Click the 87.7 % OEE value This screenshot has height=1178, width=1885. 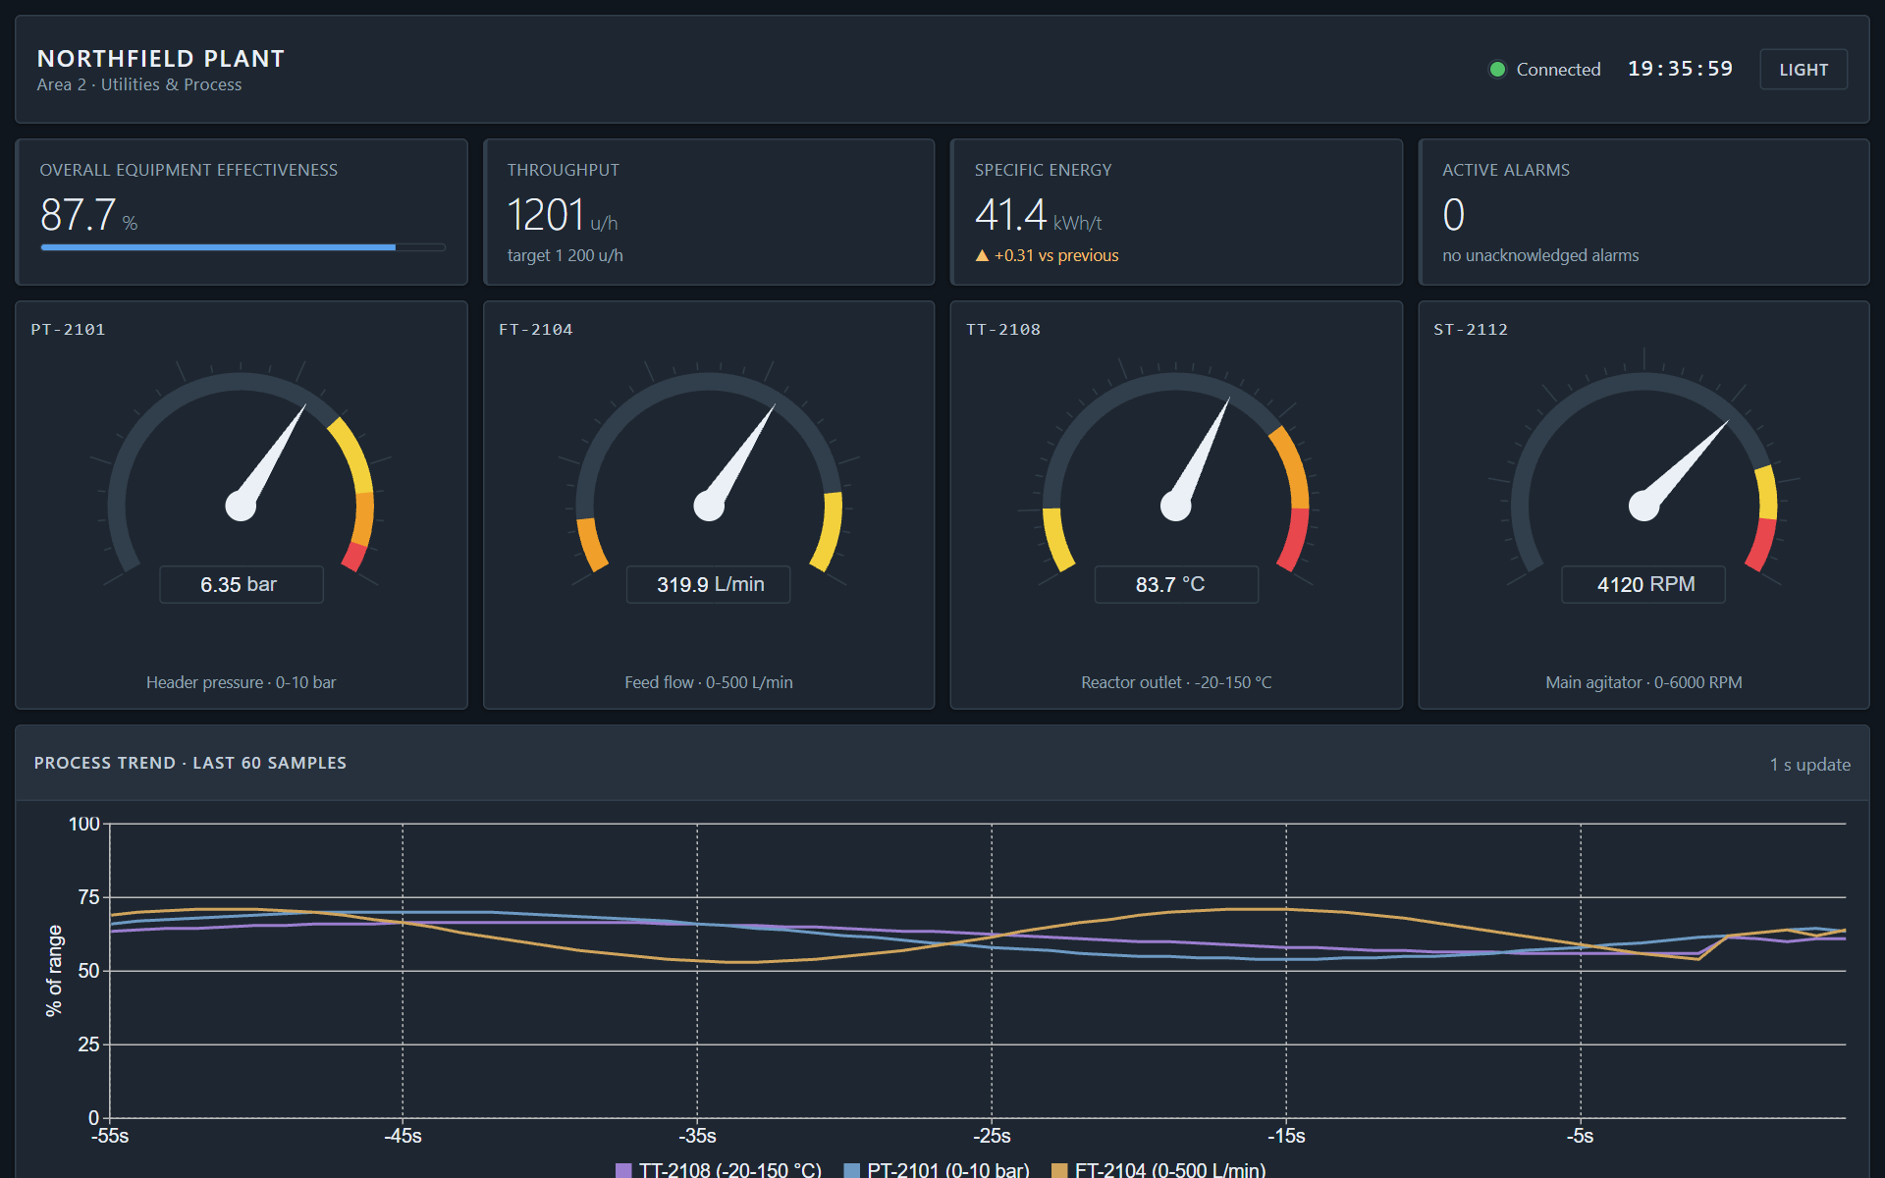point(88,215)
